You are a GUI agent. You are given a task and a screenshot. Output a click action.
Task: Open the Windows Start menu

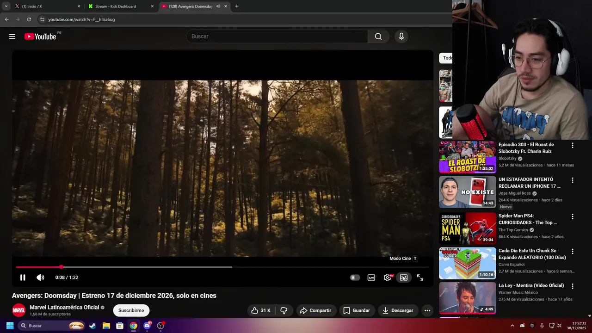coord(10,326)
